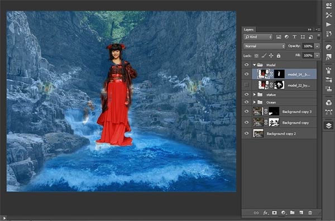Click the lock all padlock icon
The height and width of the screenshot is (221, 335).
coord(279,55)
